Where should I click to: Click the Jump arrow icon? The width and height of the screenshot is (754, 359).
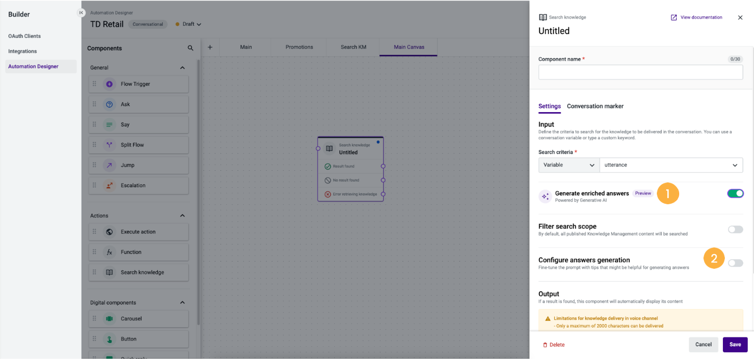point(109,165)
